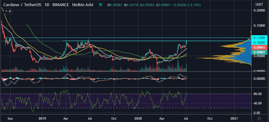Click the low value L0.09283
The width and height of the screenshot is (269, 122).
tap(147, 5)
